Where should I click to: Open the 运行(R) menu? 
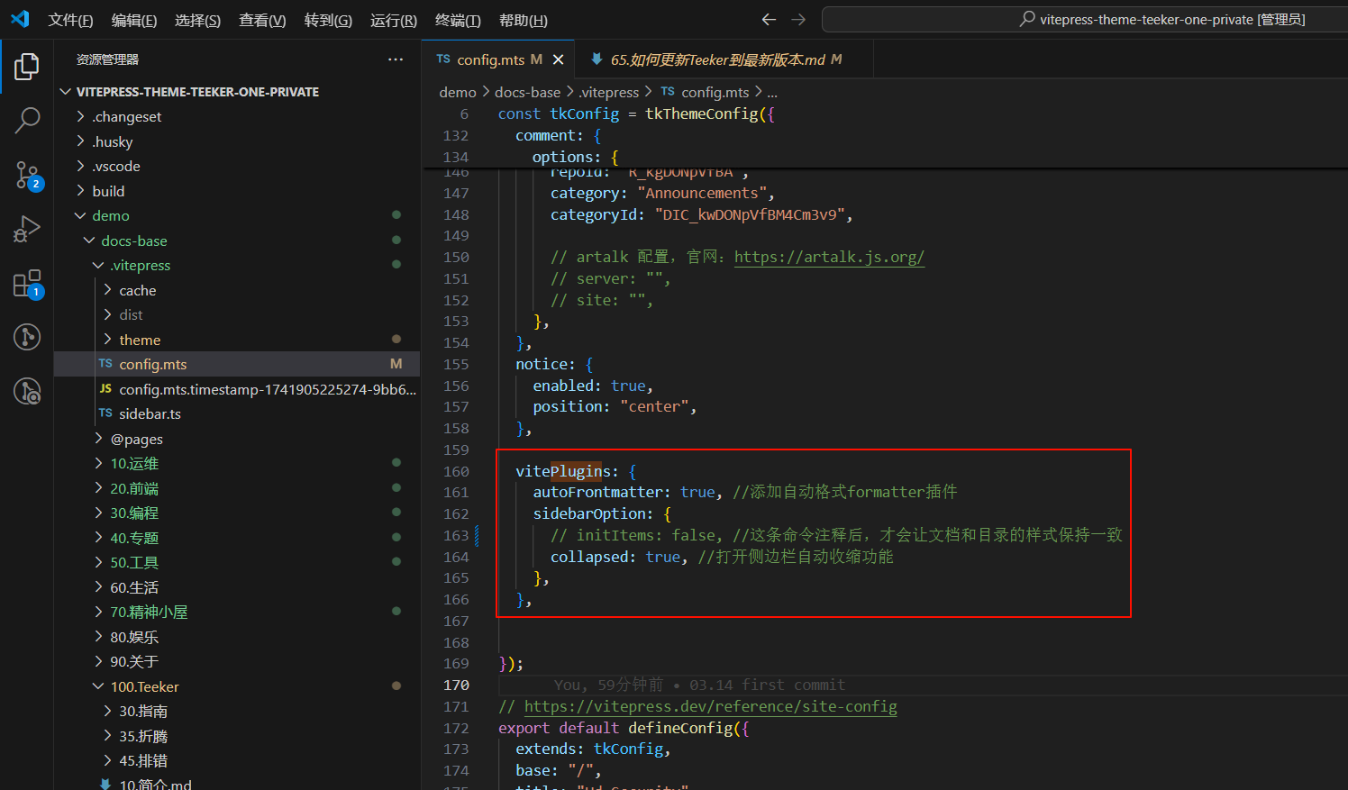pos(394,20)
